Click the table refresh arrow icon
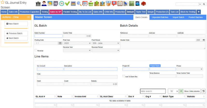Image resolution: width=207 pixels, height=108 pixels. click(x=203, y=91)
